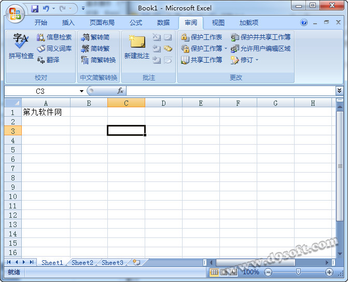Open 信息检索 research pane
Viewport: 348px width, 282px height.
point(54,37)
